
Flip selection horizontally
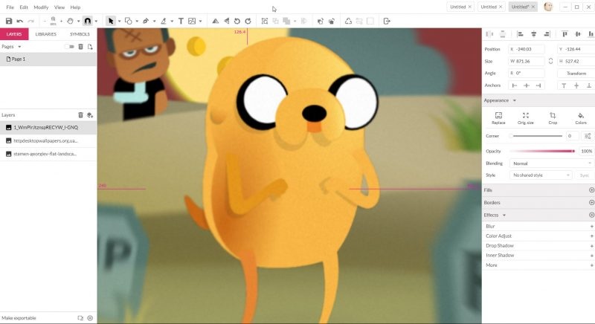tap(215, 22)
